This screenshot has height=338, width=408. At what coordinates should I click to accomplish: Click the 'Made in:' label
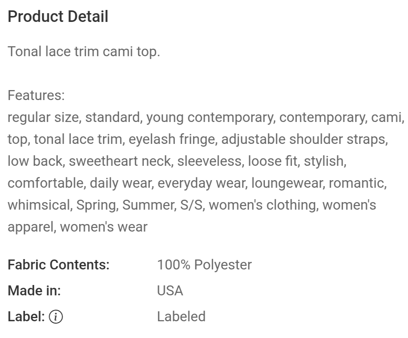(34, 291)
